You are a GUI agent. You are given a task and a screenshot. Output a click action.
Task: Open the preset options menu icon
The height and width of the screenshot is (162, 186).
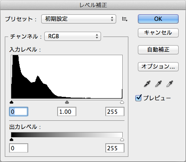point(125,19)
